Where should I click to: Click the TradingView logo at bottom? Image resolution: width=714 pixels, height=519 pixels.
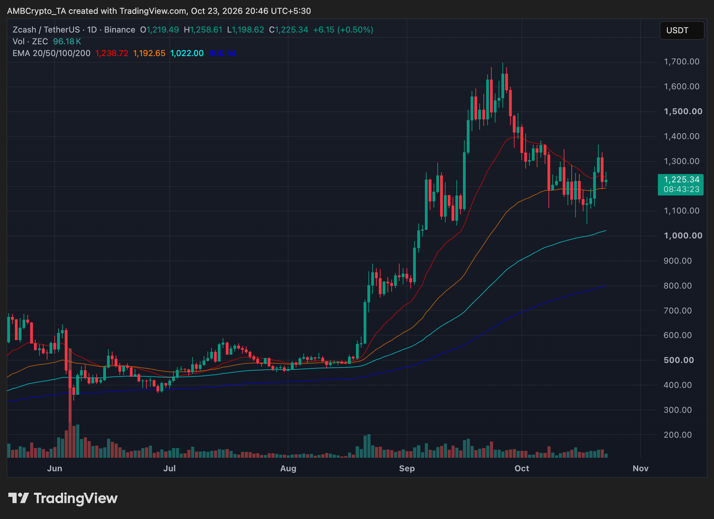point(63,498)
